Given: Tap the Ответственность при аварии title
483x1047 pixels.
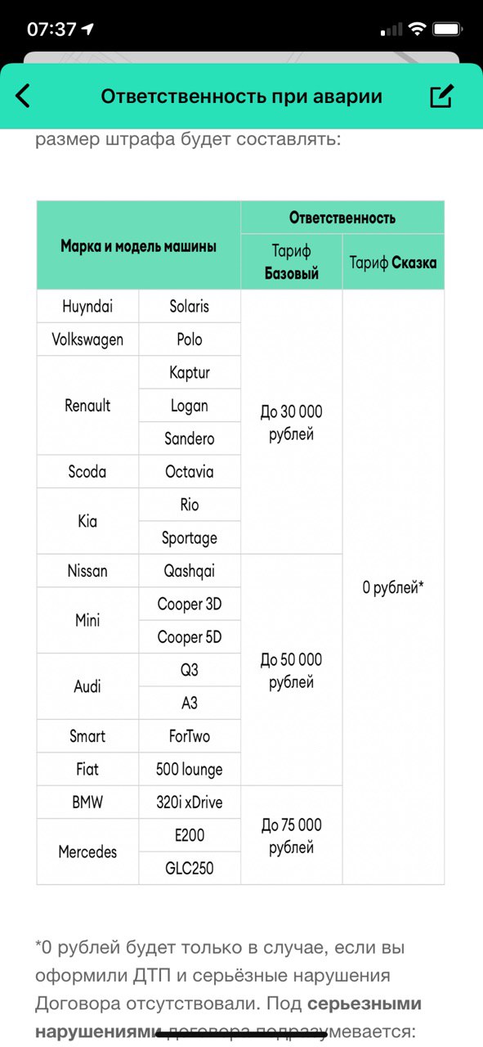Looking at the screenshot, I should (x=242, y=96).
